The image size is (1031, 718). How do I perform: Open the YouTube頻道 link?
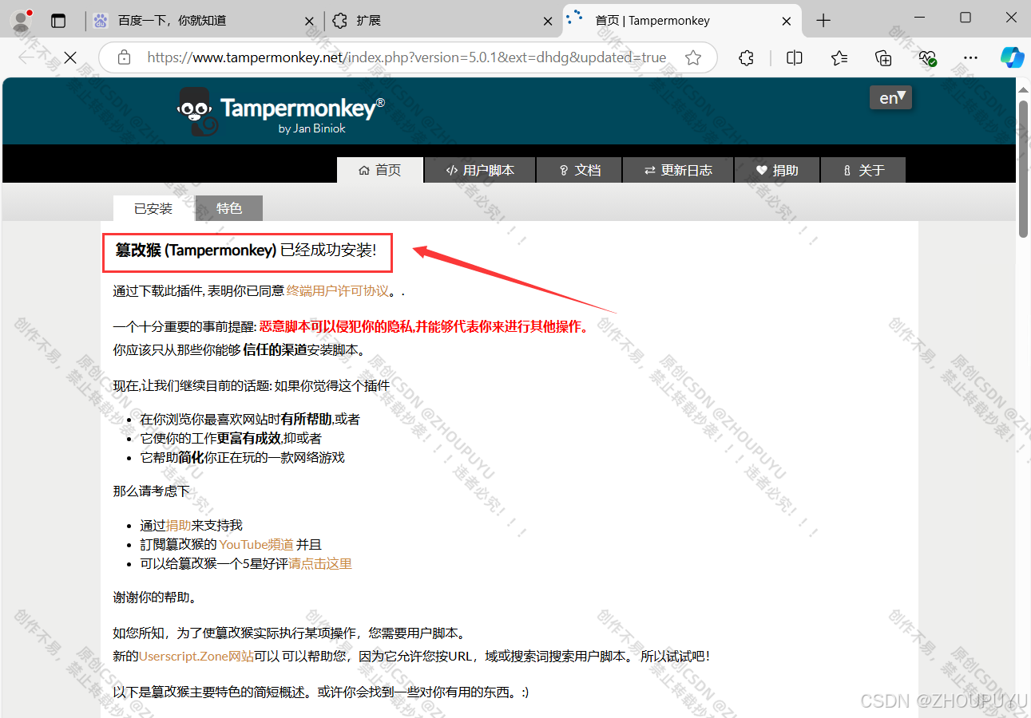tap(256, 544)
